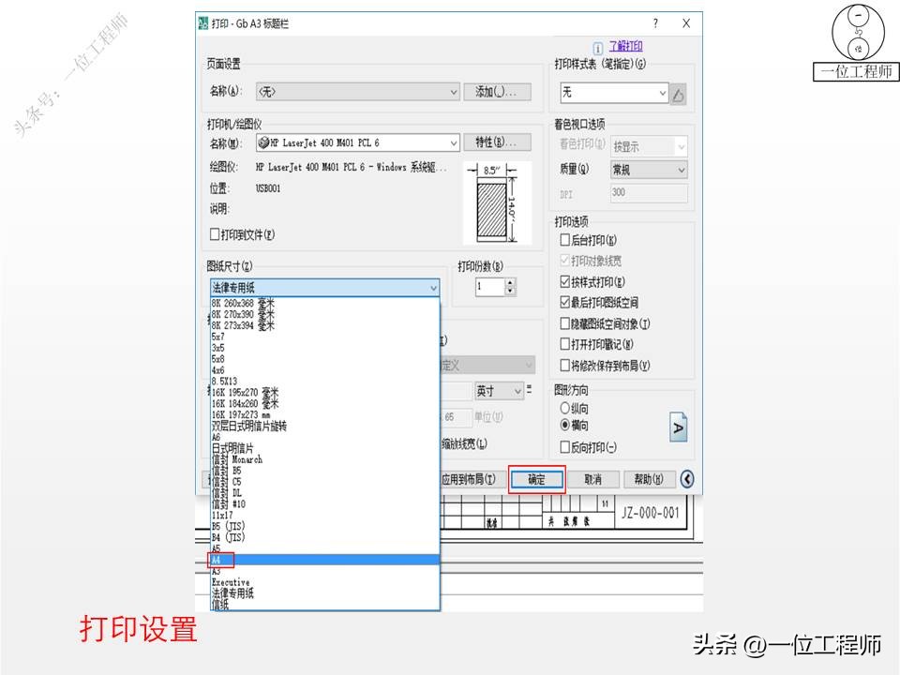Click the arrow to collapse more options
The width and height of the screenshot is (900, 675).
click(687, 478)
